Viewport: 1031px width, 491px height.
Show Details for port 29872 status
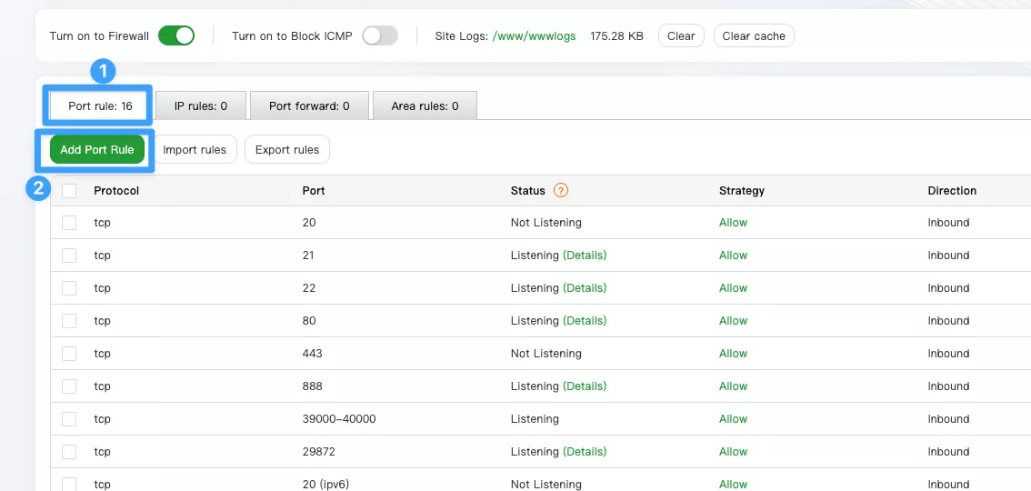click(585, 452)
